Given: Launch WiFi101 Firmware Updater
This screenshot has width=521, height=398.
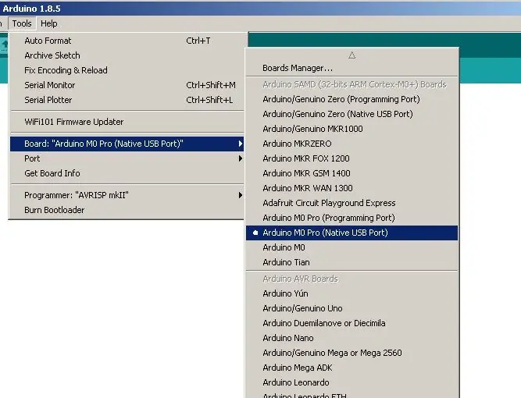Looking at the screenshot, I should click(127, 122).
